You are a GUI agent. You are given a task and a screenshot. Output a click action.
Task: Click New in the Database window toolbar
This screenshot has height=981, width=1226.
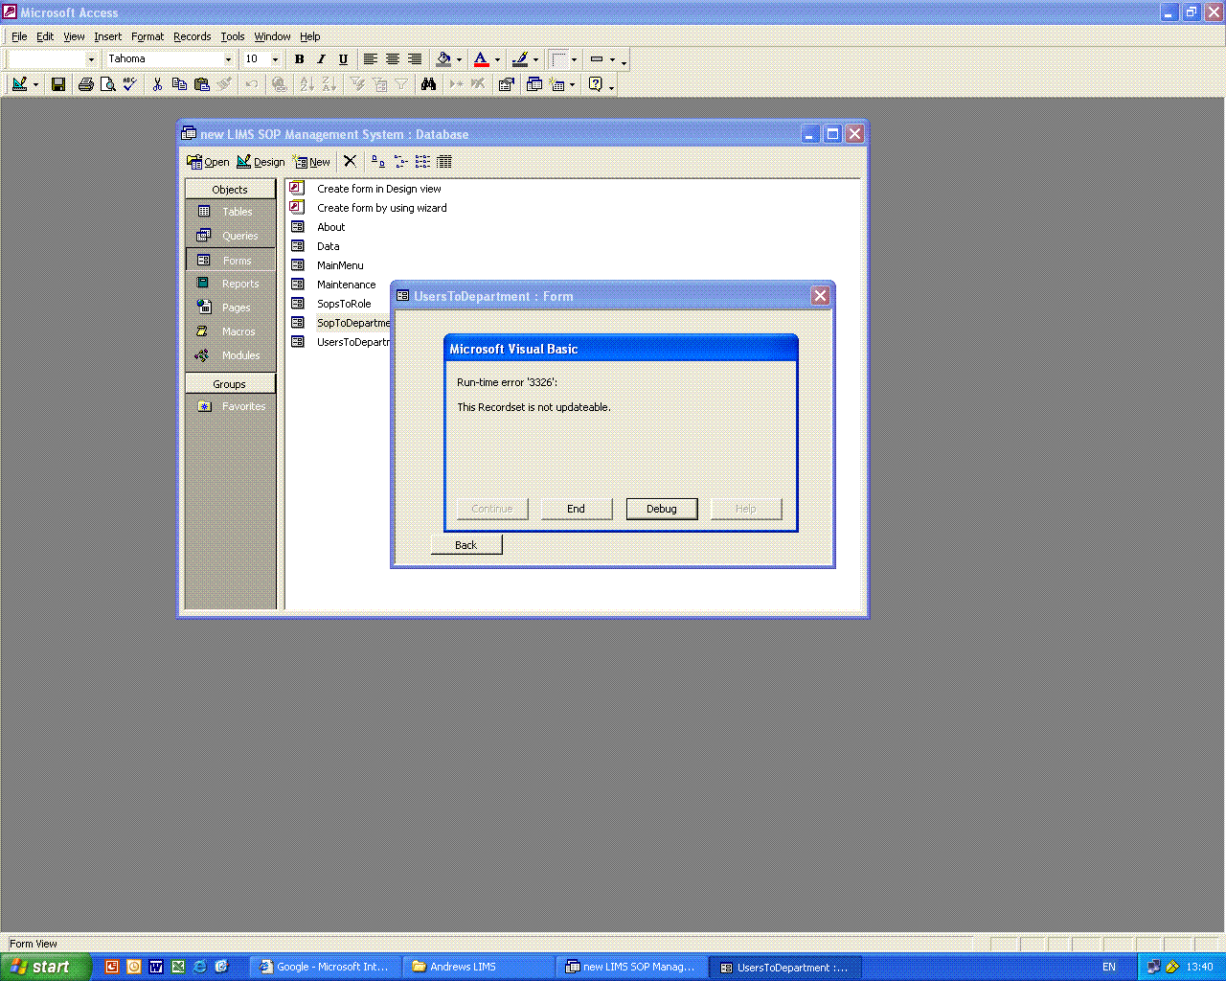[x=312, y=162]
